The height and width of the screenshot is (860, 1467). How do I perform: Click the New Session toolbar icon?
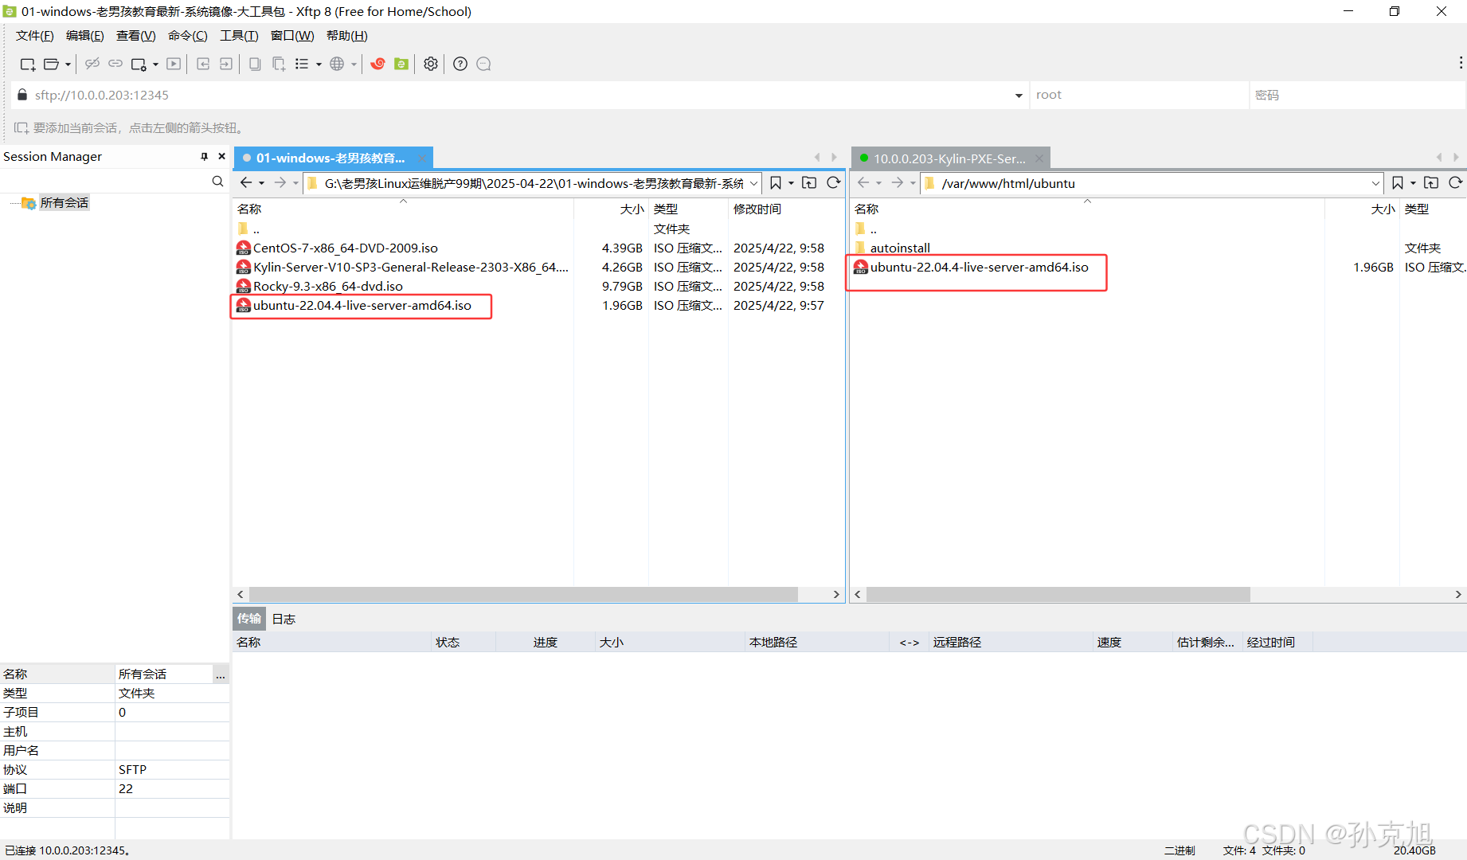click(x=28, y=64)
